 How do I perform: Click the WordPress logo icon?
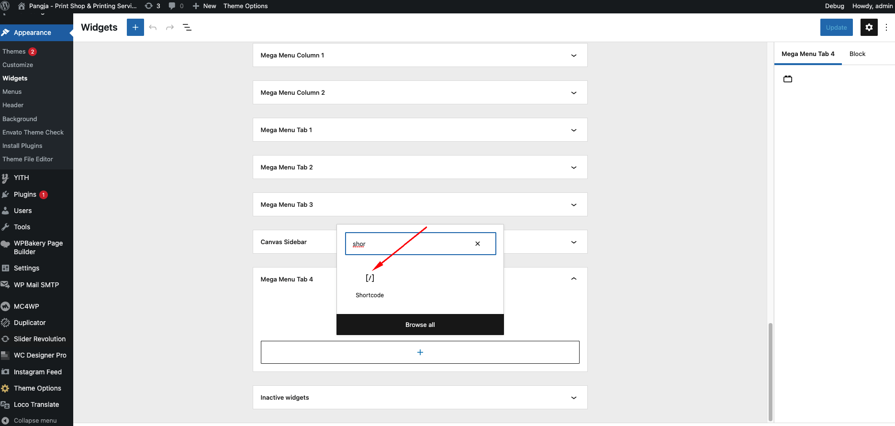pos(5,6)
